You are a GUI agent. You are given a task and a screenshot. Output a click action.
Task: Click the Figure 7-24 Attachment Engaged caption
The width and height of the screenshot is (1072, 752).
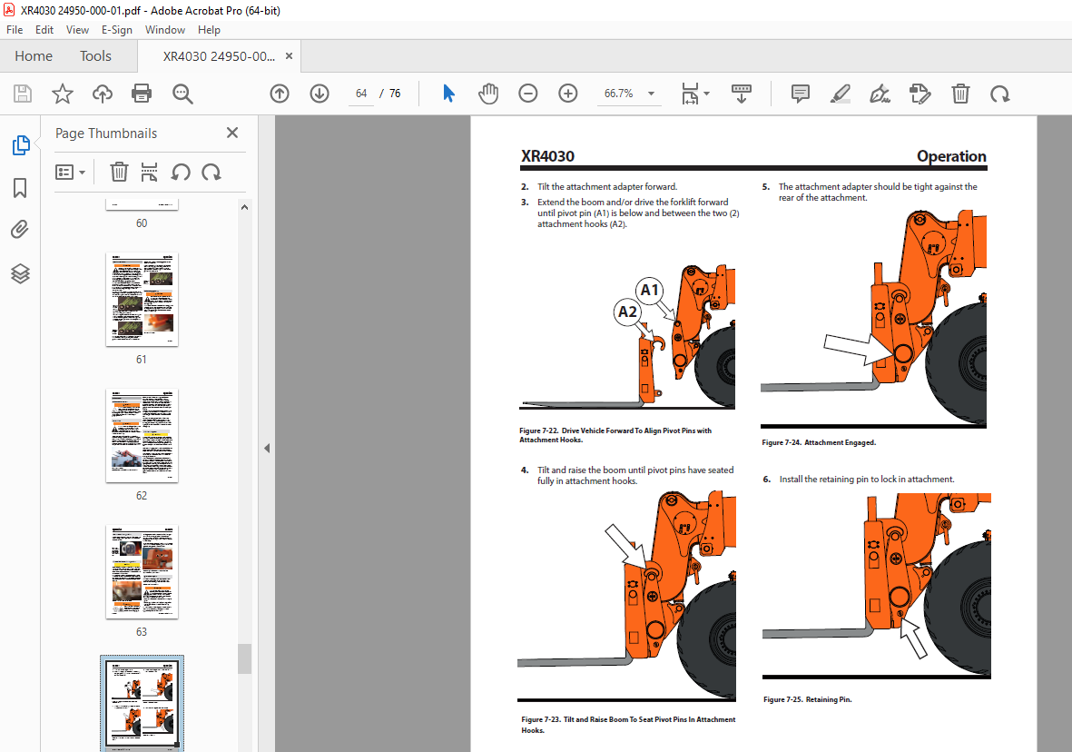pos(819,442)
